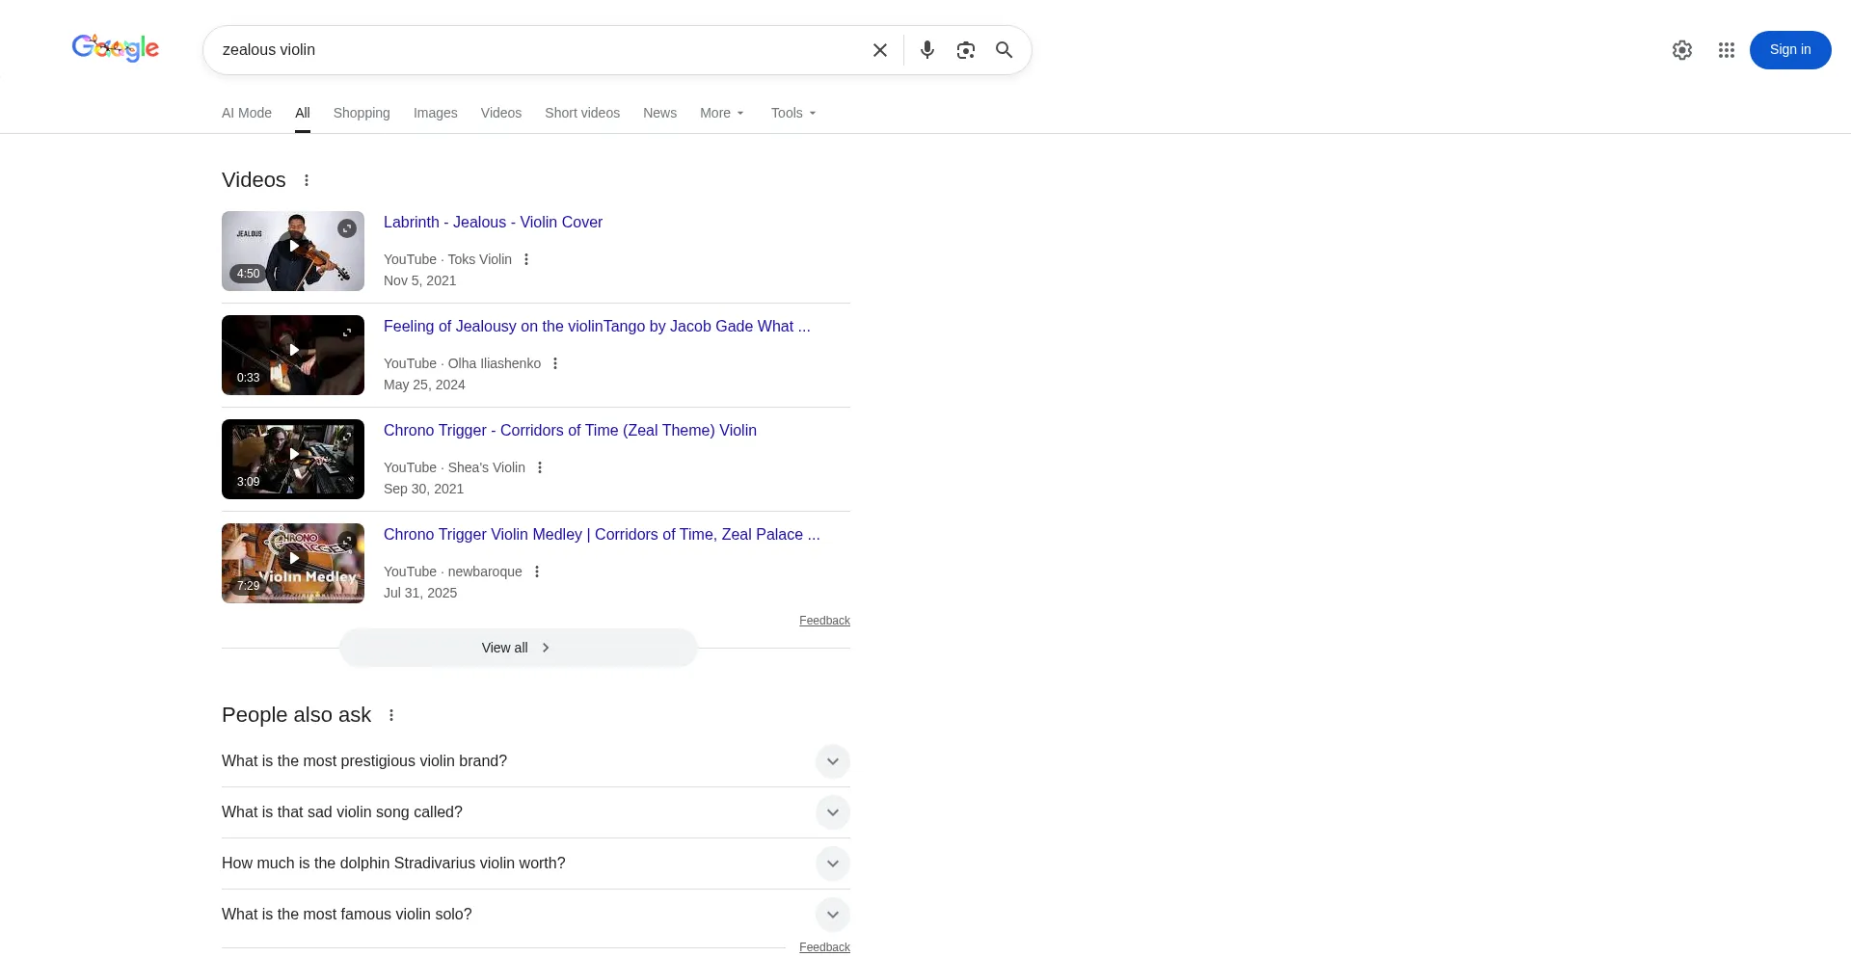Expand "What is that sad violin song called?"
Viewport: 1851px width, 957px height.
pyautogui.click(x=832, y=812)
